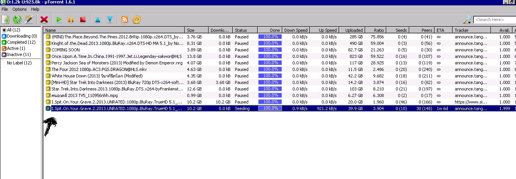Select the No Label (12) entry

click(x=19, y=63)
